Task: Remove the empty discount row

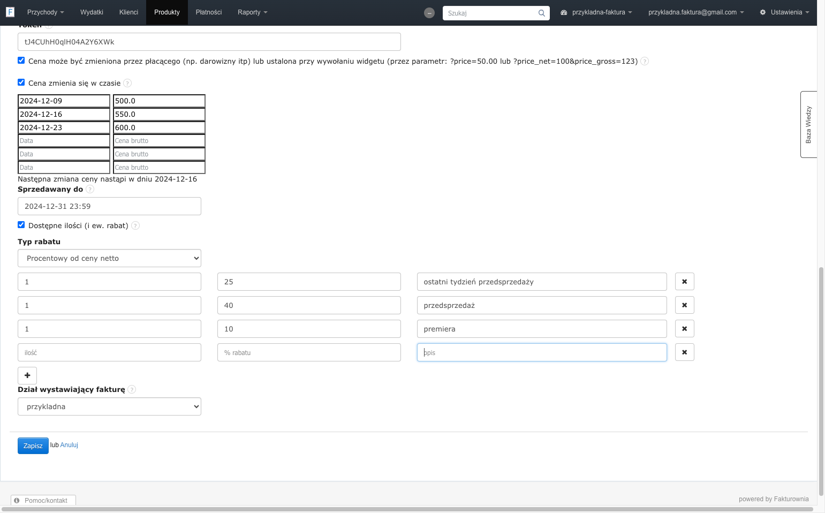Action: click(x=684, y=352)
